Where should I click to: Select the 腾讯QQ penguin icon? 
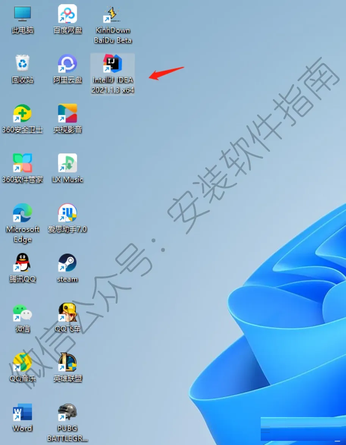[x=22, y=263]
